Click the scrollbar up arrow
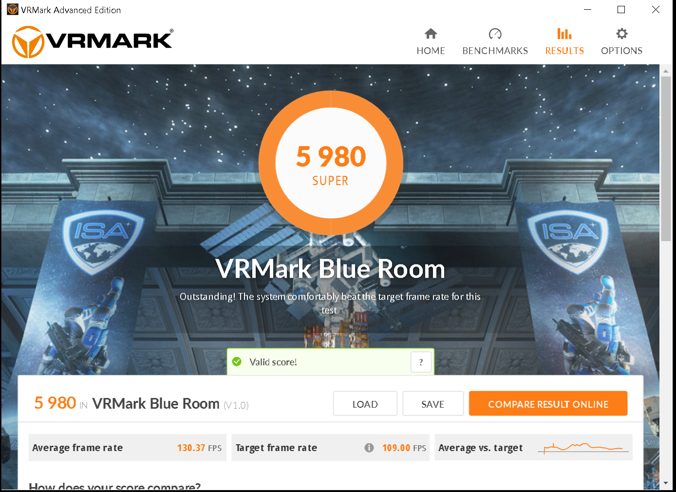The width and height of the screenshot is (676, 492). [x=666, y=71]
